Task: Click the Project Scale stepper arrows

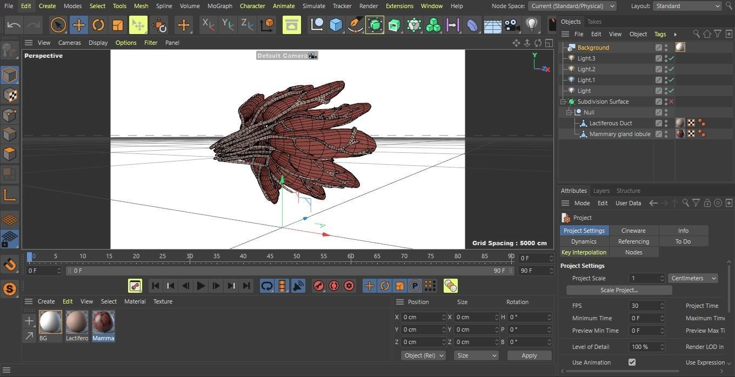Action: [x=662, y=278]
